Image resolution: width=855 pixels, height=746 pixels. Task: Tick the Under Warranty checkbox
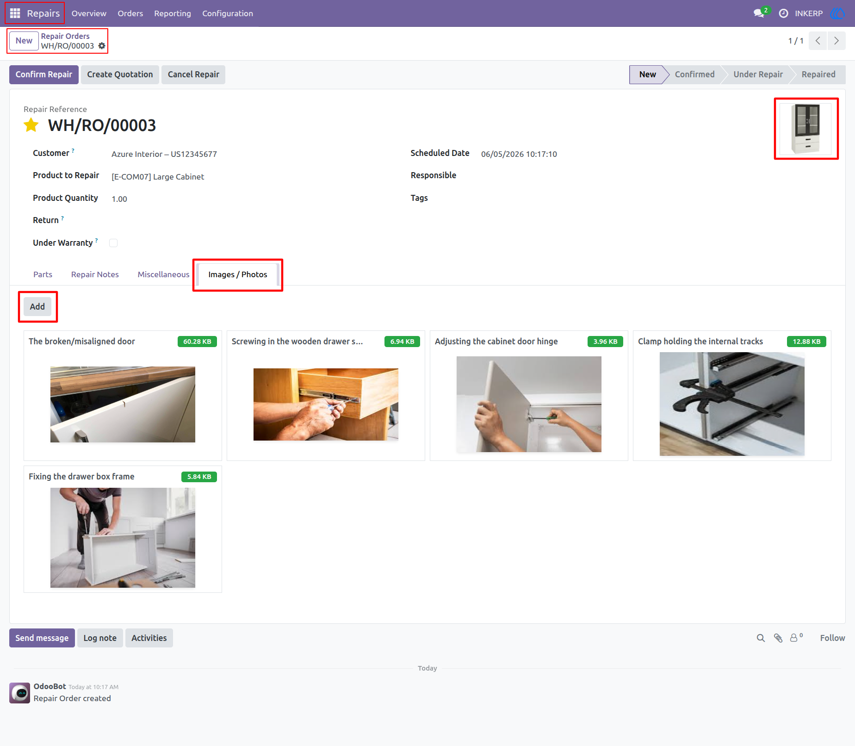[x=113, y=243]
